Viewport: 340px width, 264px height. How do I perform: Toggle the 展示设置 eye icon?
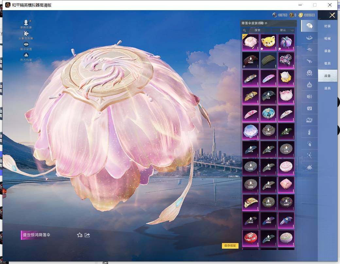(x=26, y=44)
